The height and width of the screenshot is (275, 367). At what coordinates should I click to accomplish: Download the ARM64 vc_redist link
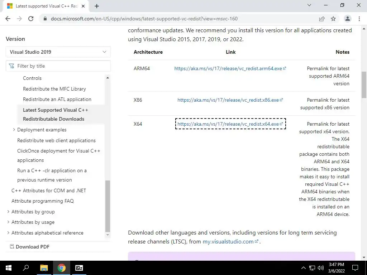(x=230, y=68)
